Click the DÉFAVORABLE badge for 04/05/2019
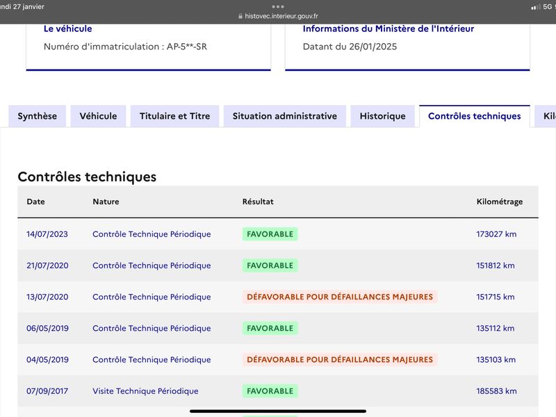This screenshot has height=417, width=556. coord(340,359)
